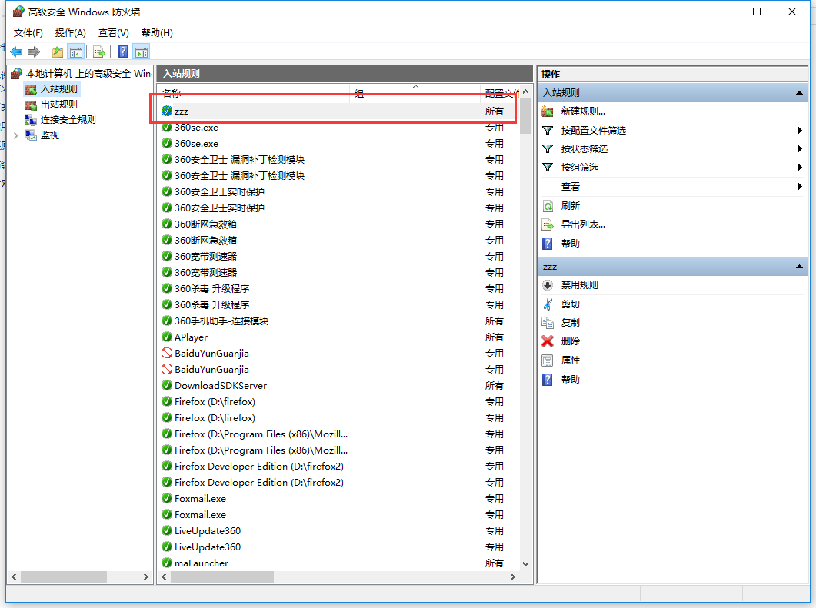Click the Help question mark toolbar icon
Image resolution: width=816 pixels, height=608 pixels.
coord(123,52)
